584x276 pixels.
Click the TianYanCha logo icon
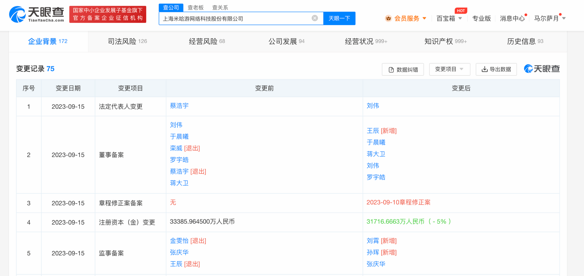coord(17,14)
